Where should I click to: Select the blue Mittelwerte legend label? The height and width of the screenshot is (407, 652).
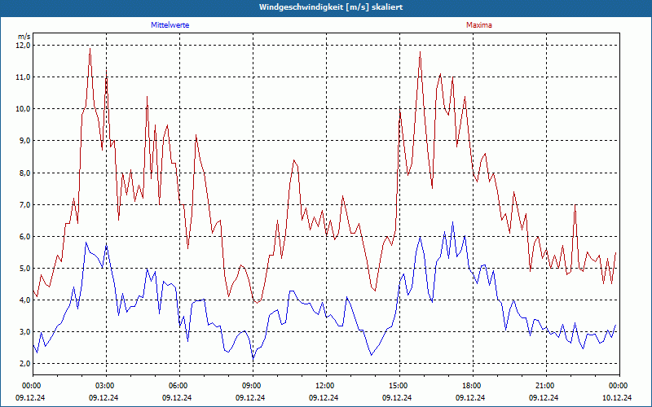tap(170, 25)
